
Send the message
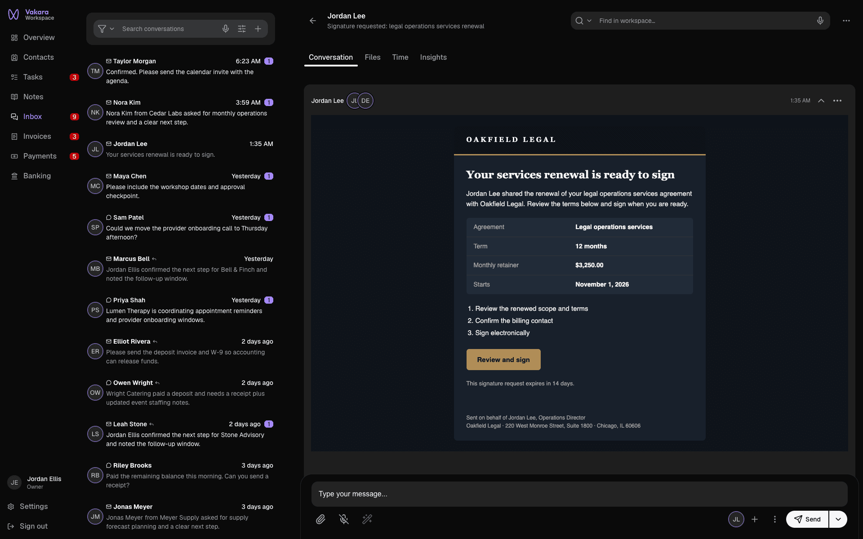(x=807, y=519)
